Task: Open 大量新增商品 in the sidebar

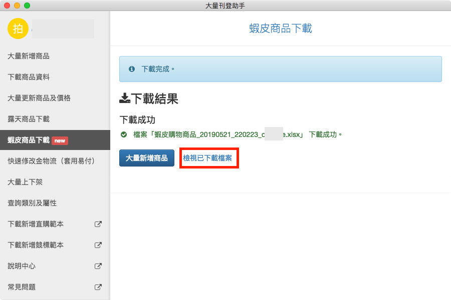Action: (29, 56)
